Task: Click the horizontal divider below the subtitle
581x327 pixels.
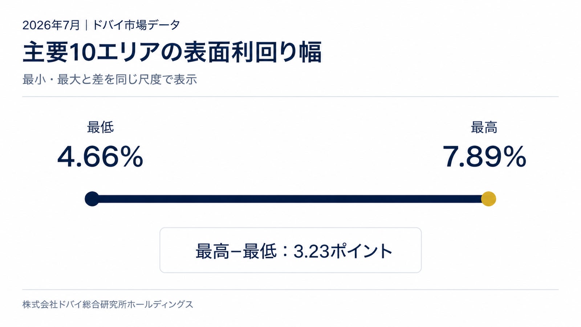Action: [290, 97]
